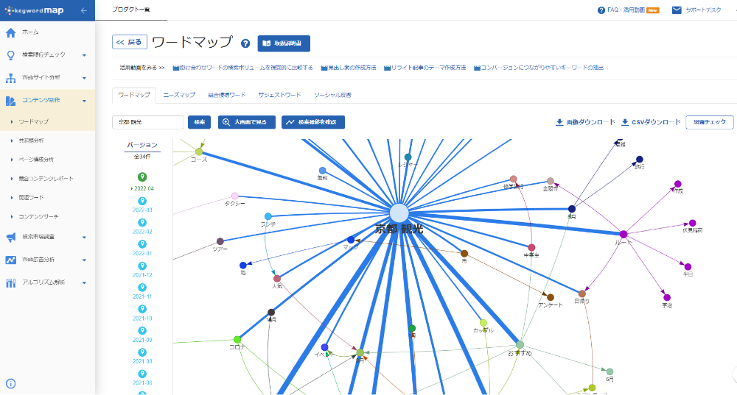This screenshot has width=737, height=395.
Task: Click the コース node in the map
Action: tap(199, 152)
